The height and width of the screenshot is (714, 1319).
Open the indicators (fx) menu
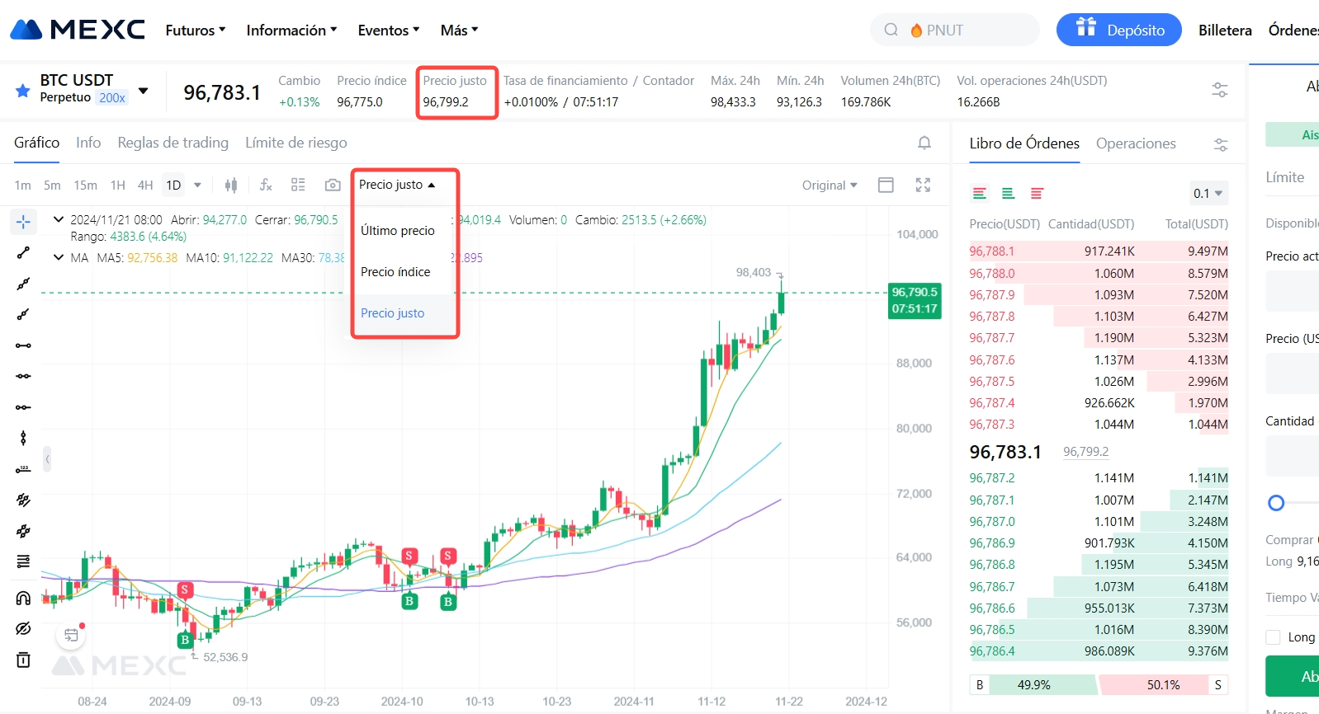click(266, 185)
